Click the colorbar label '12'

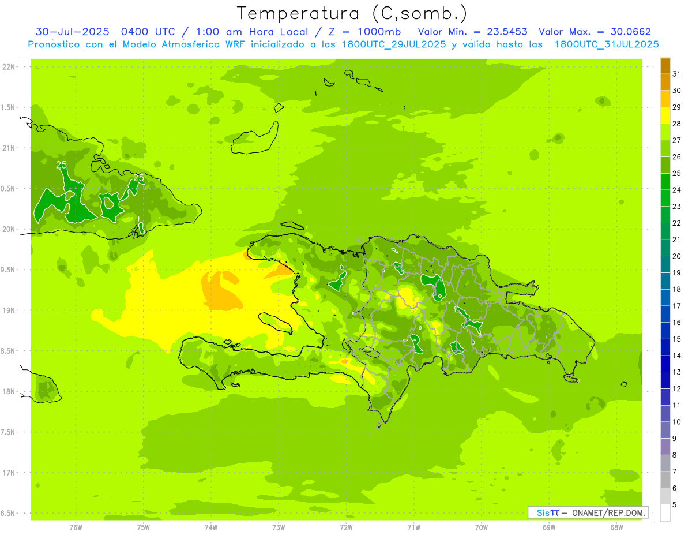click(x=677, y=388)
